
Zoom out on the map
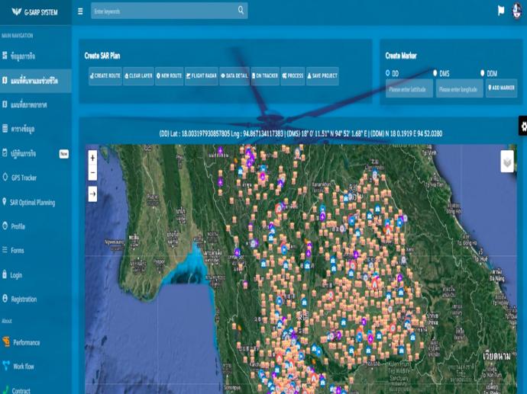pyautogui.click(x=92, y=173)
